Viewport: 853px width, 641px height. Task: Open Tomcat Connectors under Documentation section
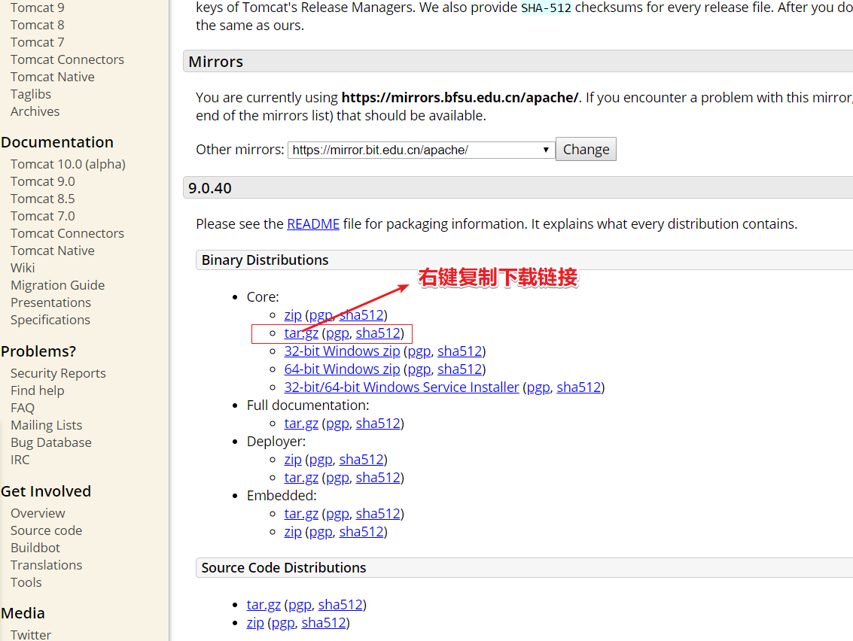(67, 234)
